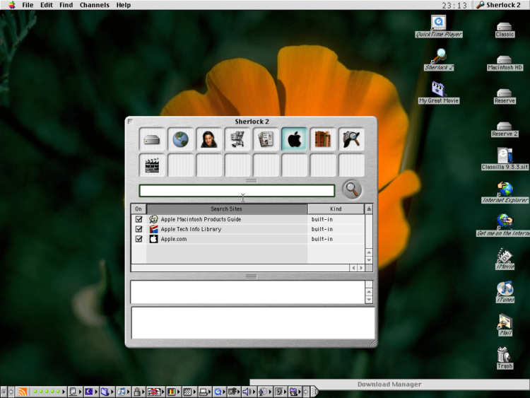Image resolution: width=530 pixels, height=398 pixels.
Task: Open arrow beside printer control strip module
Action: tap(210, 392)
